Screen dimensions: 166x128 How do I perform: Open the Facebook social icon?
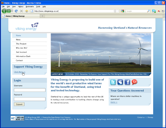tap(127, 82)
